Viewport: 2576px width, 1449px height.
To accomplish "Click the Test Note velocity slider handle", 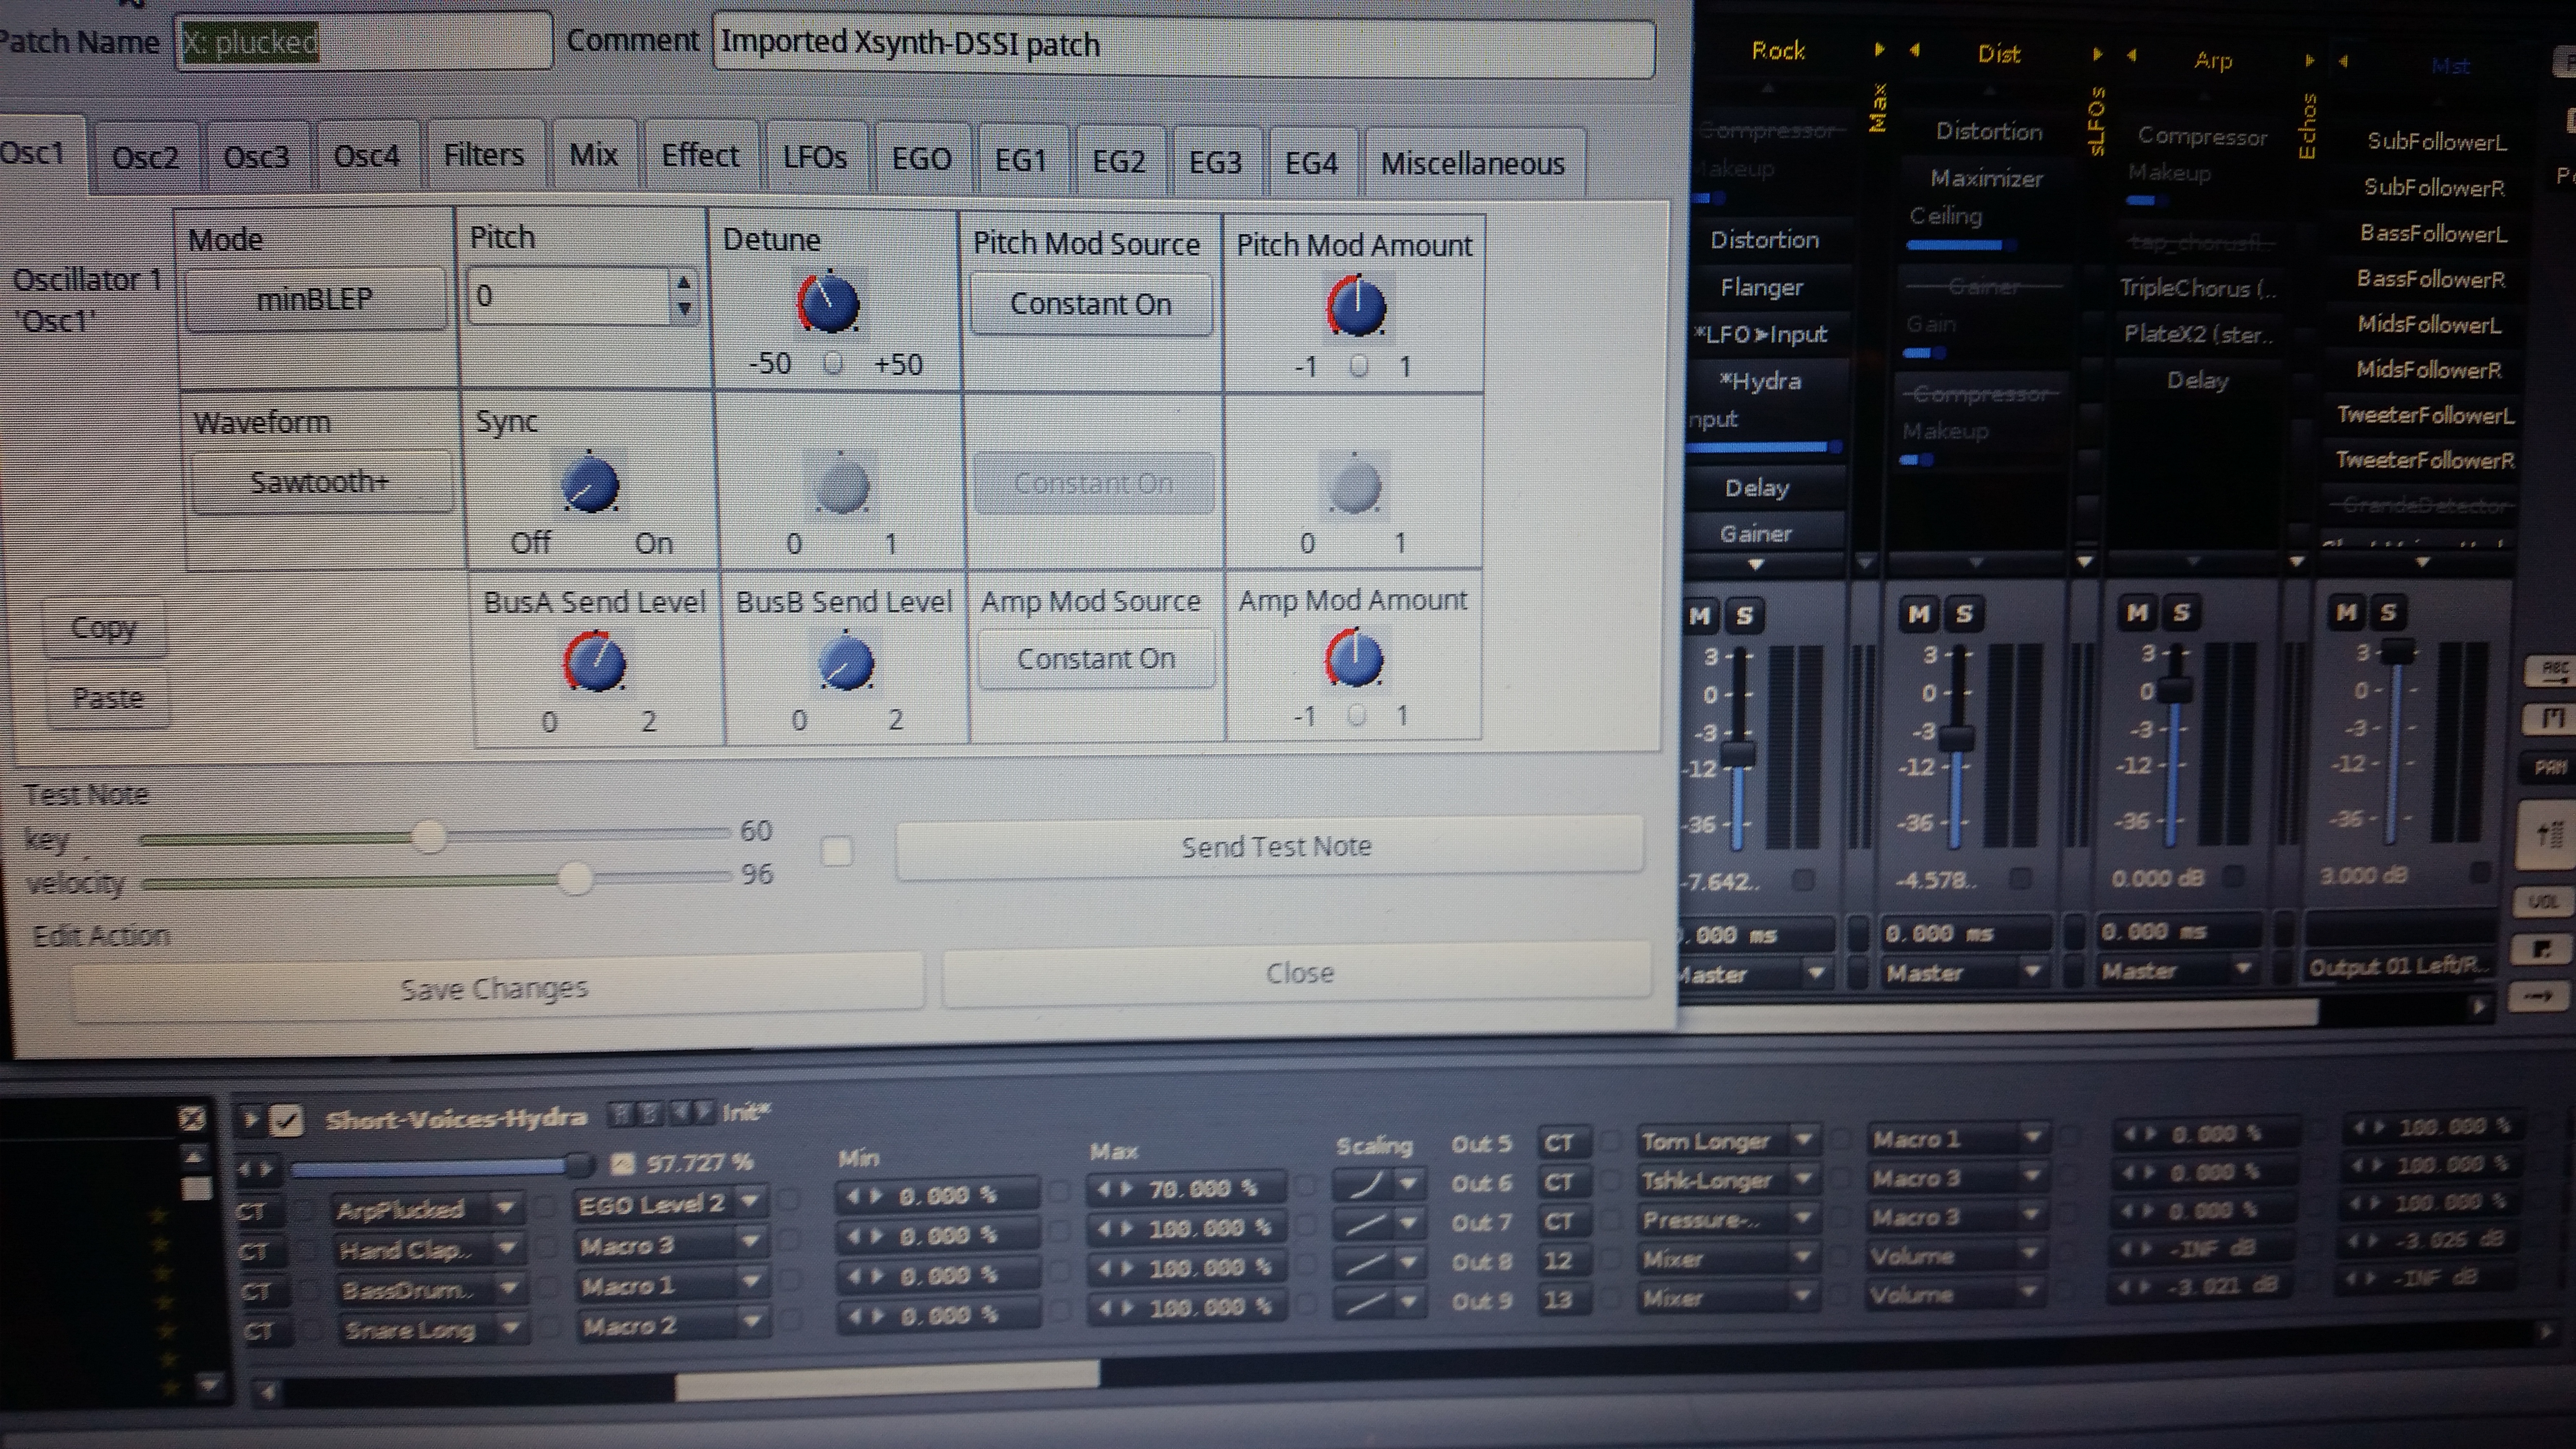I will (575, 879).
